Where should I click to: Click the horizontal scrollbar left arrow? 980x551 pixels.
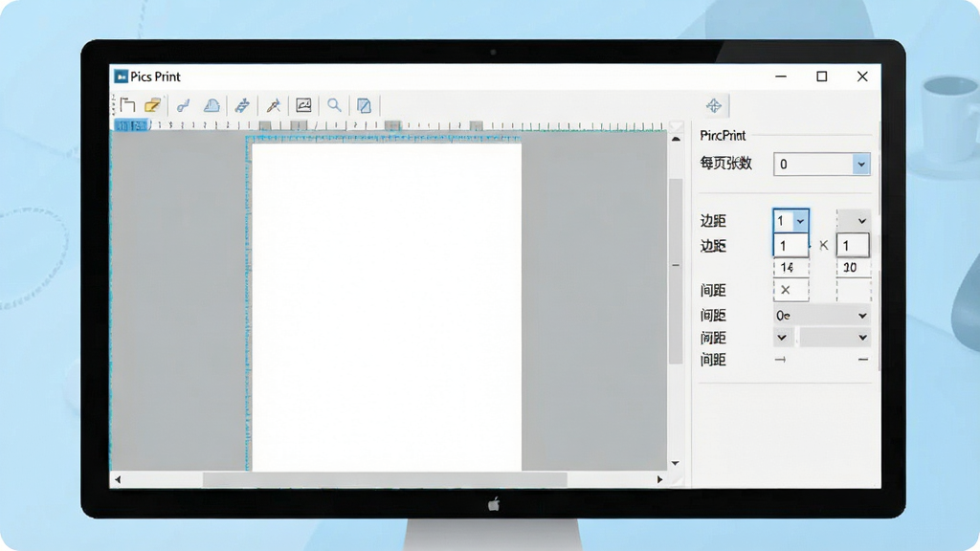[118, 480]
